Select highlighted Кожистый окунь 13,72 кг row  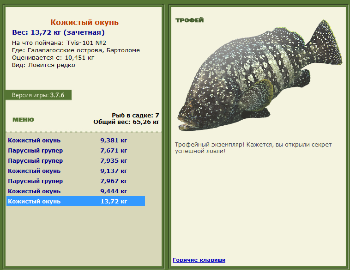point(76,202)
